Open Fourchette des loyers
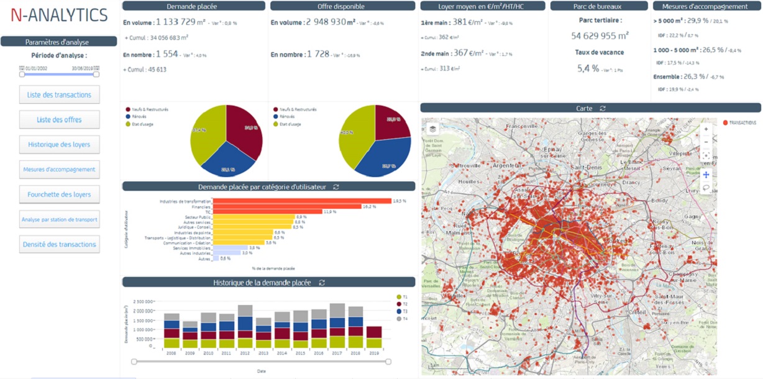763x379 pixels. pos(59,194)
